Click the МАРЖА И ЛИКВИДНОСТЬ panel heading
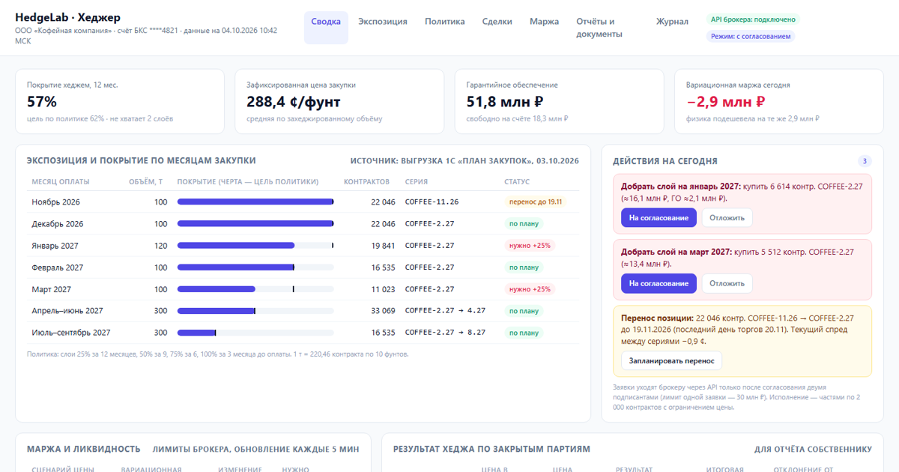This screenshot has width=899, height=472. [x=83, y=449]
